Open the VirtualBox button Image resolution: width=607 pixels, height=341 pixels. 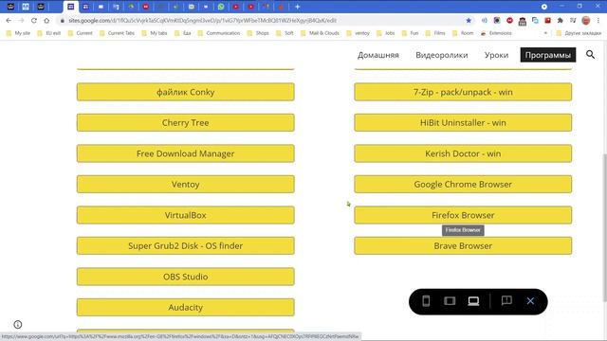coord(186,215)
